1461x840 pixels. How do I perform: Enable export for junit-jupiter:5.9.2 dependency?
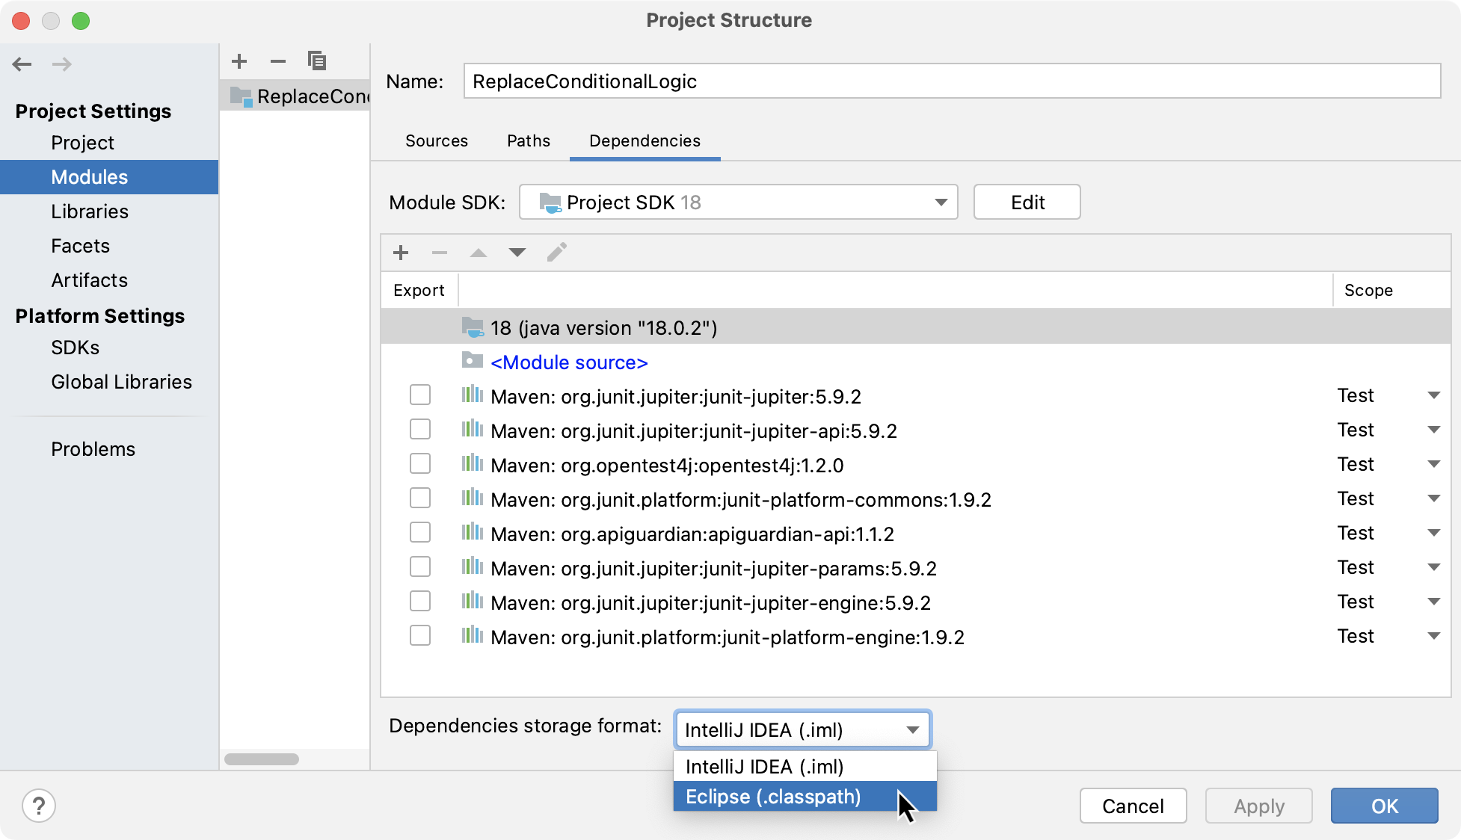pyautogui.click(x=420, y=395)
